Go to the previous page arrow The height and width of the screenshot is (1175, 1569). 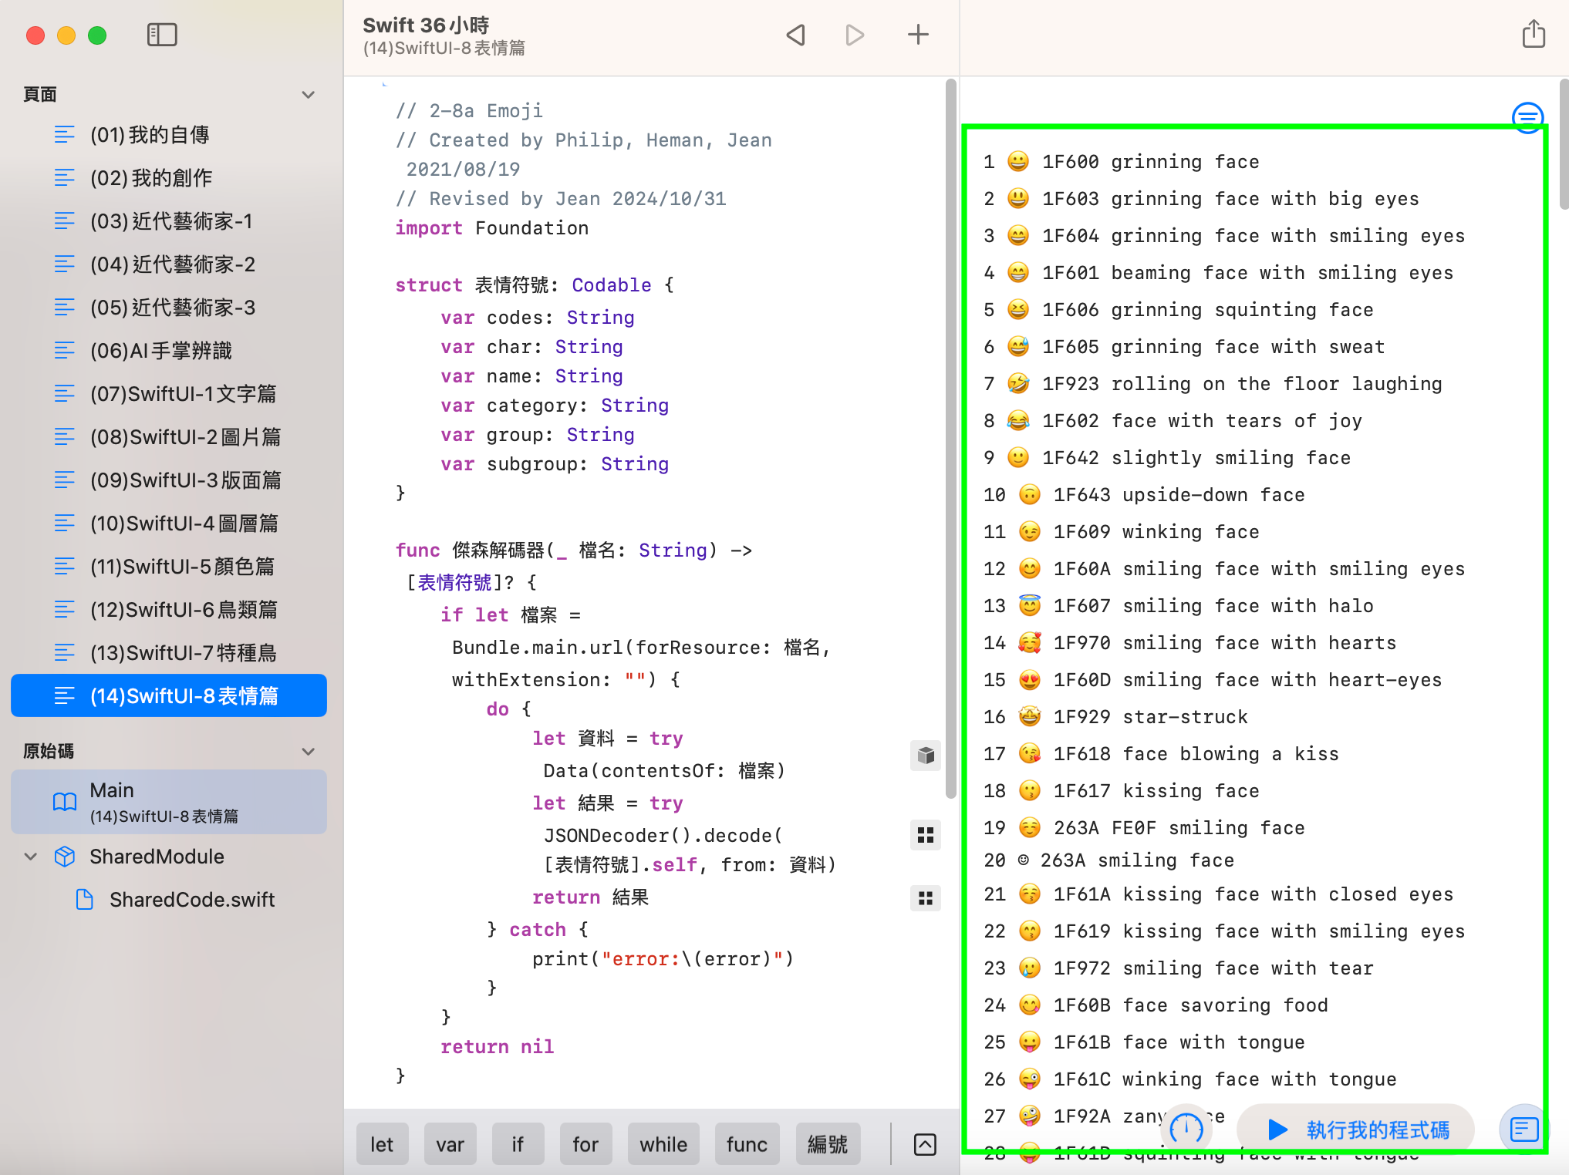click(x=795, y=35)
